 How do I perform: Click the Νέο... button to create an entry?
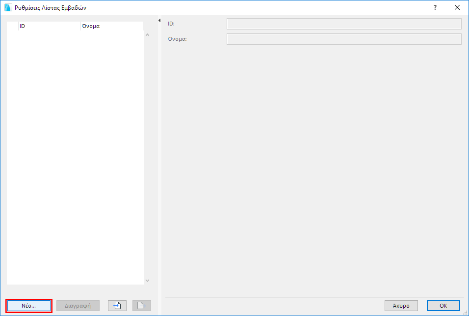(x=28, y=305)
